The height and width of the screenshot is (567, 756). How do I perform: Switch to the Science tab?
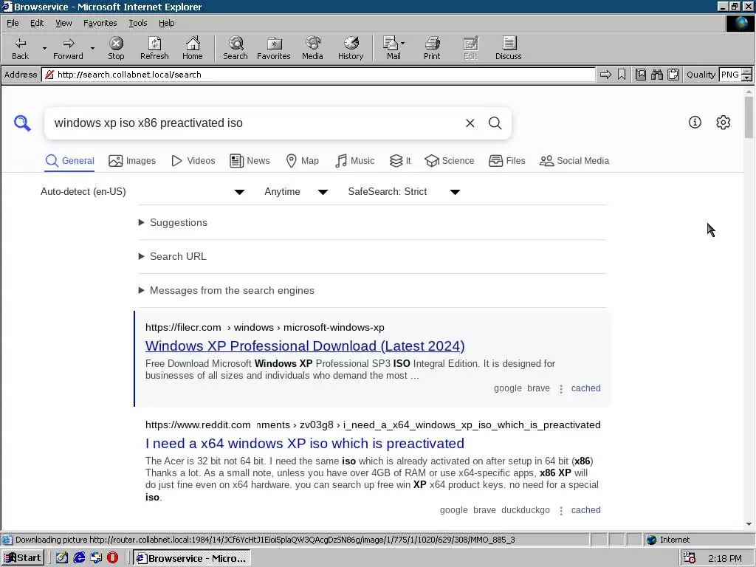450,160
